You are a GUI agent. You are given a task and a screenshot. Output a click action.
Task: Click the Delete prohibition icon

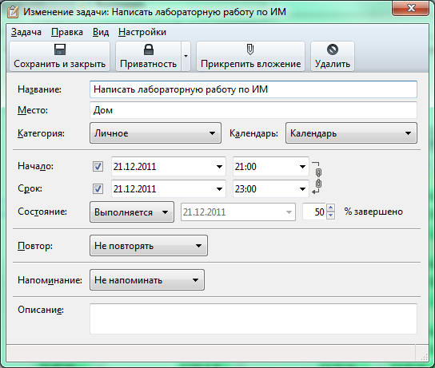[x=333, y=49]
